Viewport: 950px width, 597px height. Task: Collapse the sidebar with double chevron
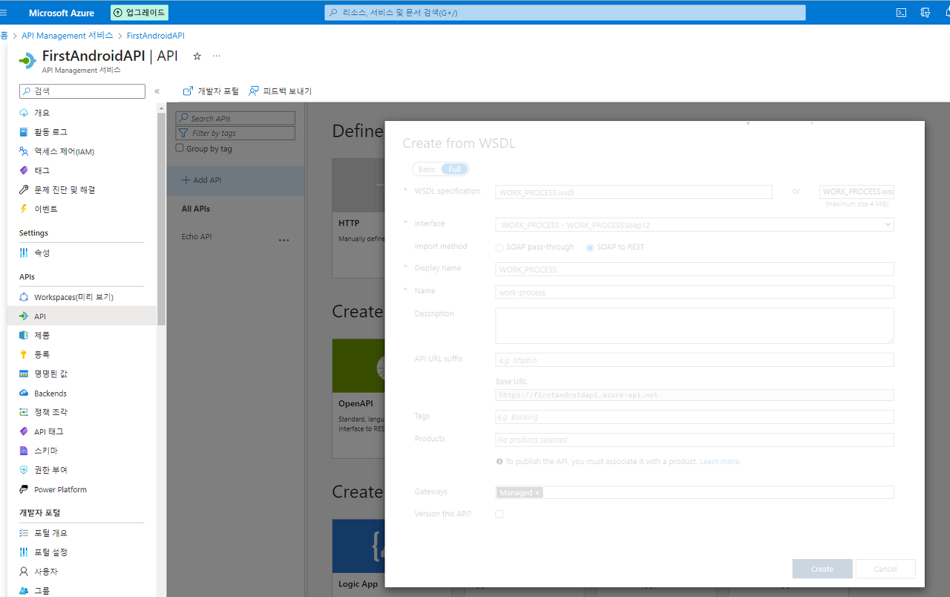click(157, 91)
